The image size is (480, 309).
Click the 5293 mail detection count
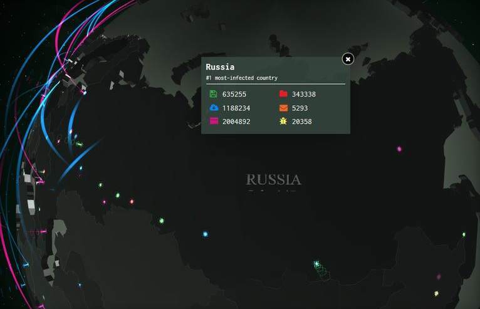300,108
